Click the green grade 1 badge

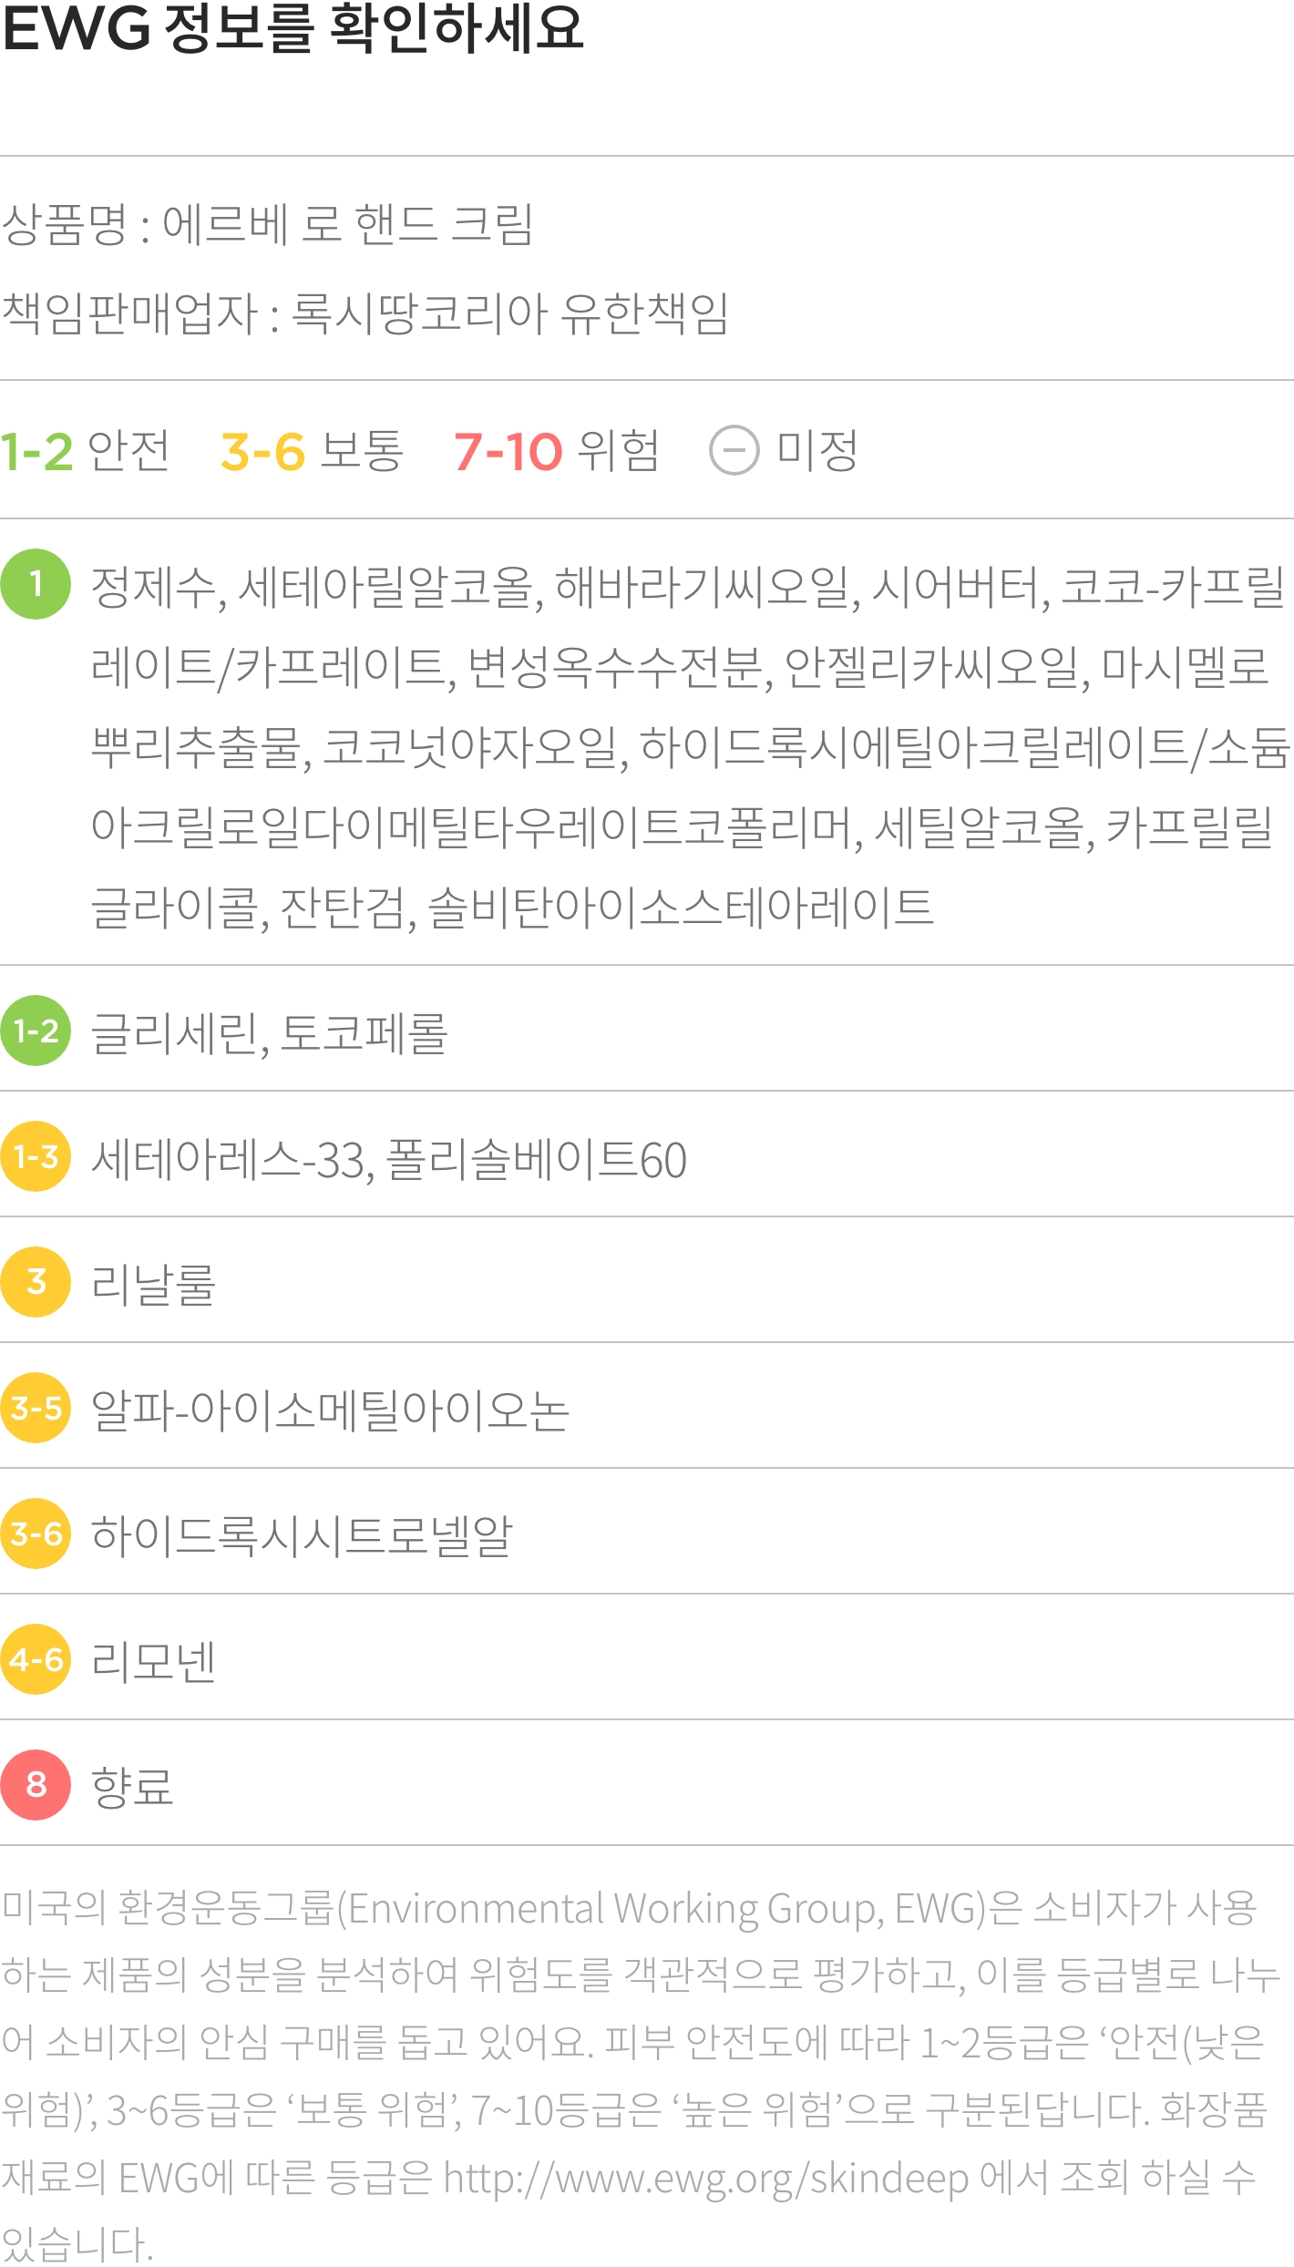pos(36,584)
